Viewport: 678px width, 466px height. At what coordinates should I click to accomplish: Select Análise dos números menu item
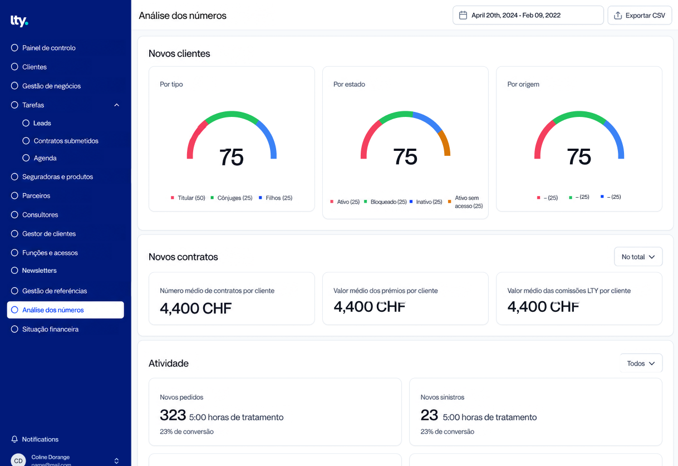tap(65, 310)
